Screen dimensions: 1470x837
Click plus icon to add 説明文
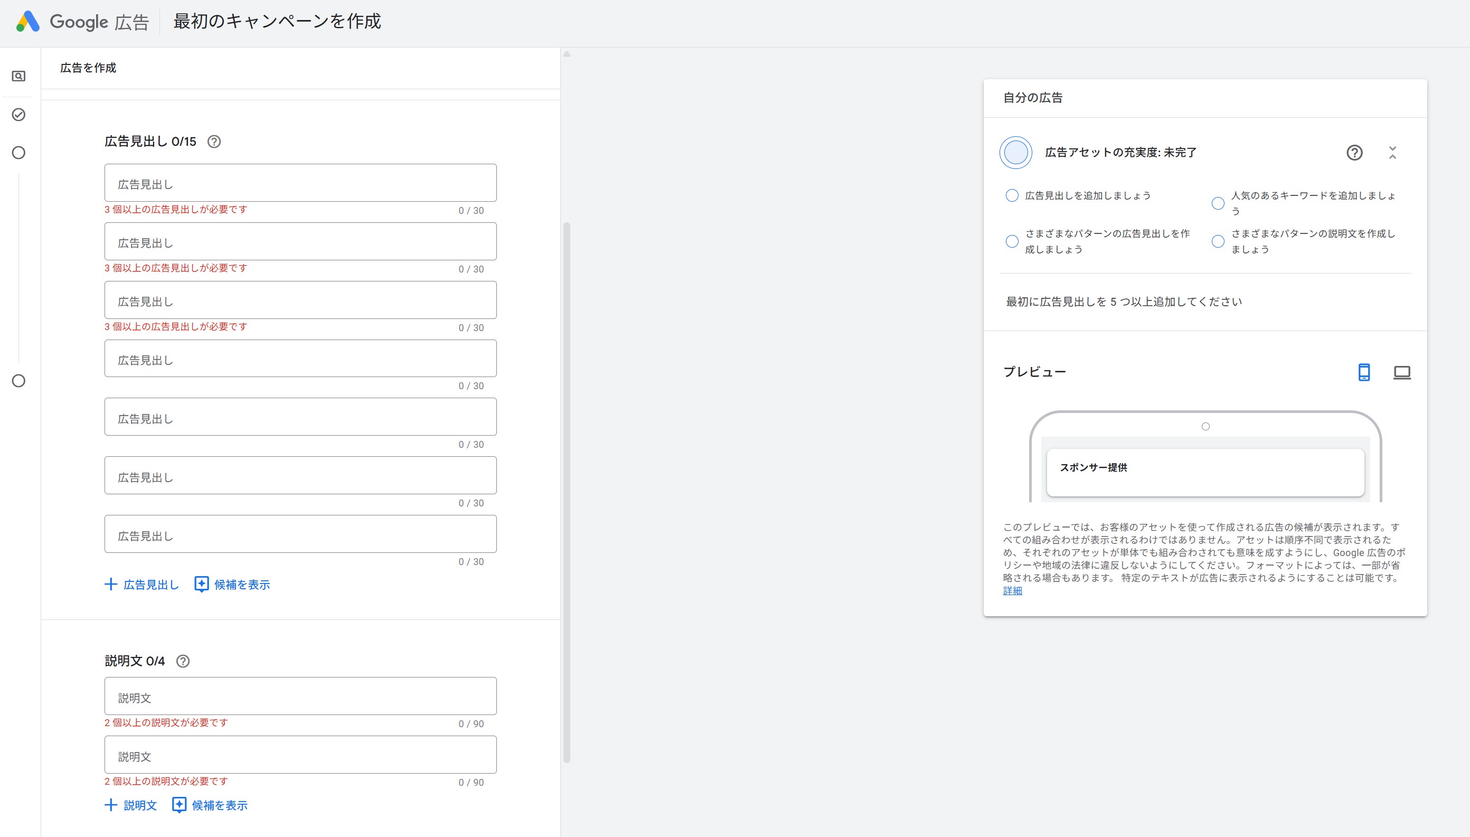111,805
